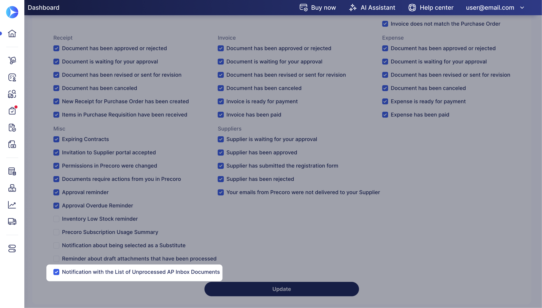Uncheck Notification with the List of Unprocessed AP Inbox Documents
The height and width of the screenshot is (308, 542).
click(x=56, y=272)
